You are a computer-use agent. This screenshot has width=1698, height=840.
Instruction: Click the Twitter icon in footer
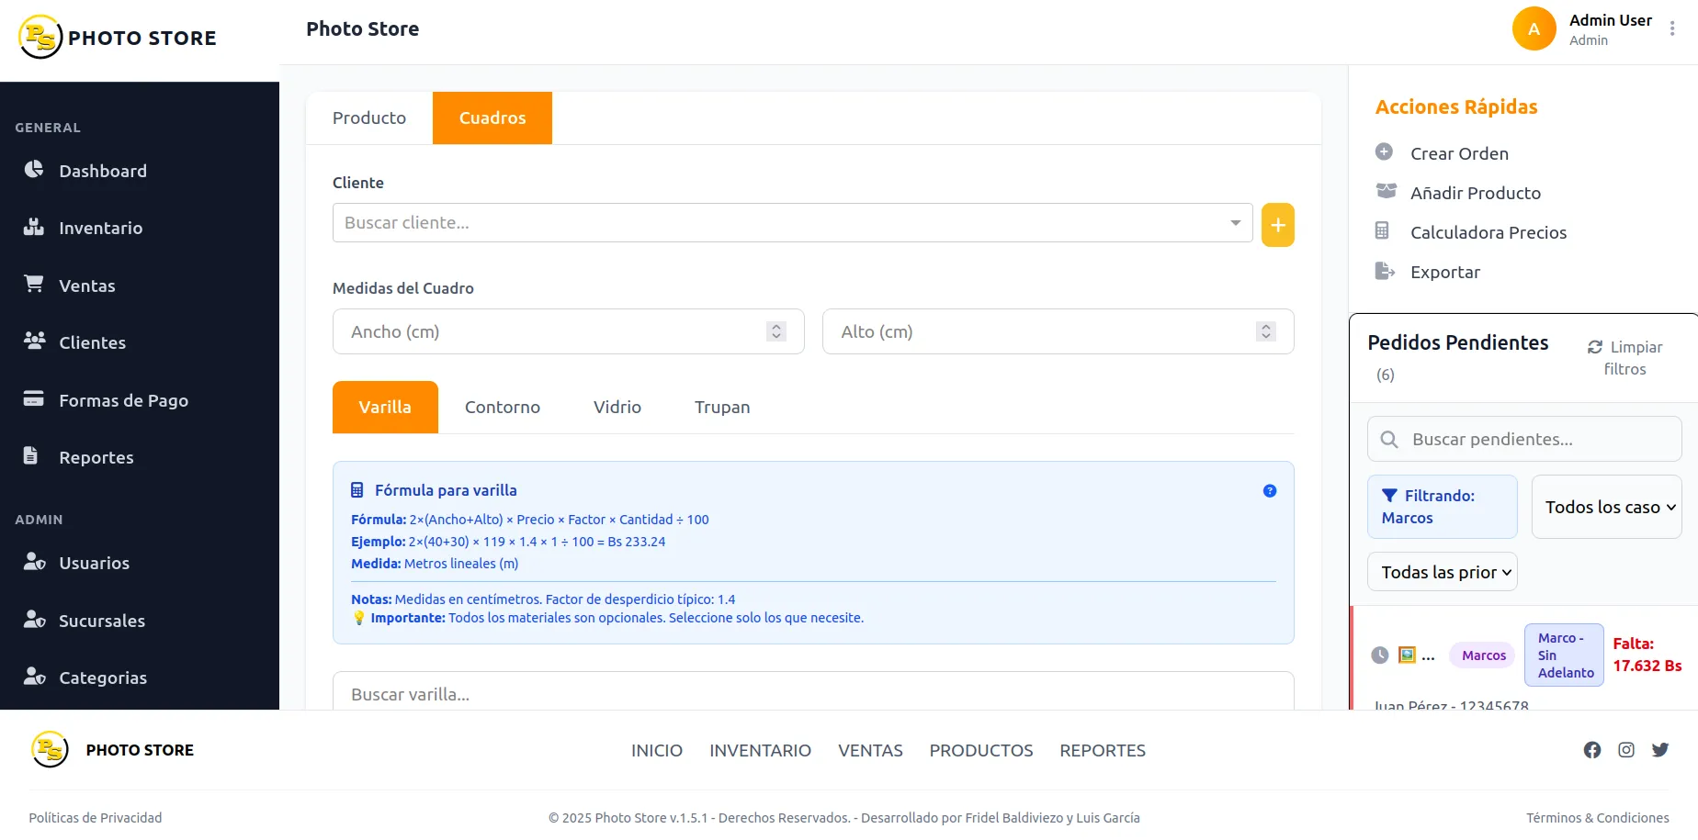pyautogui.click(x=1659, y=750)
